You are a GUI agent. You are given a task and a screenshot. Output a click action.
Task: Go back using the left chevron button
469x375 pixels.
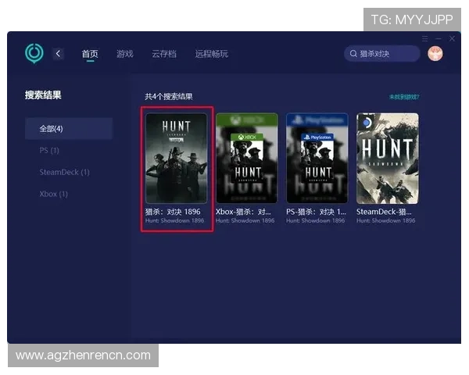coord(58,54)
